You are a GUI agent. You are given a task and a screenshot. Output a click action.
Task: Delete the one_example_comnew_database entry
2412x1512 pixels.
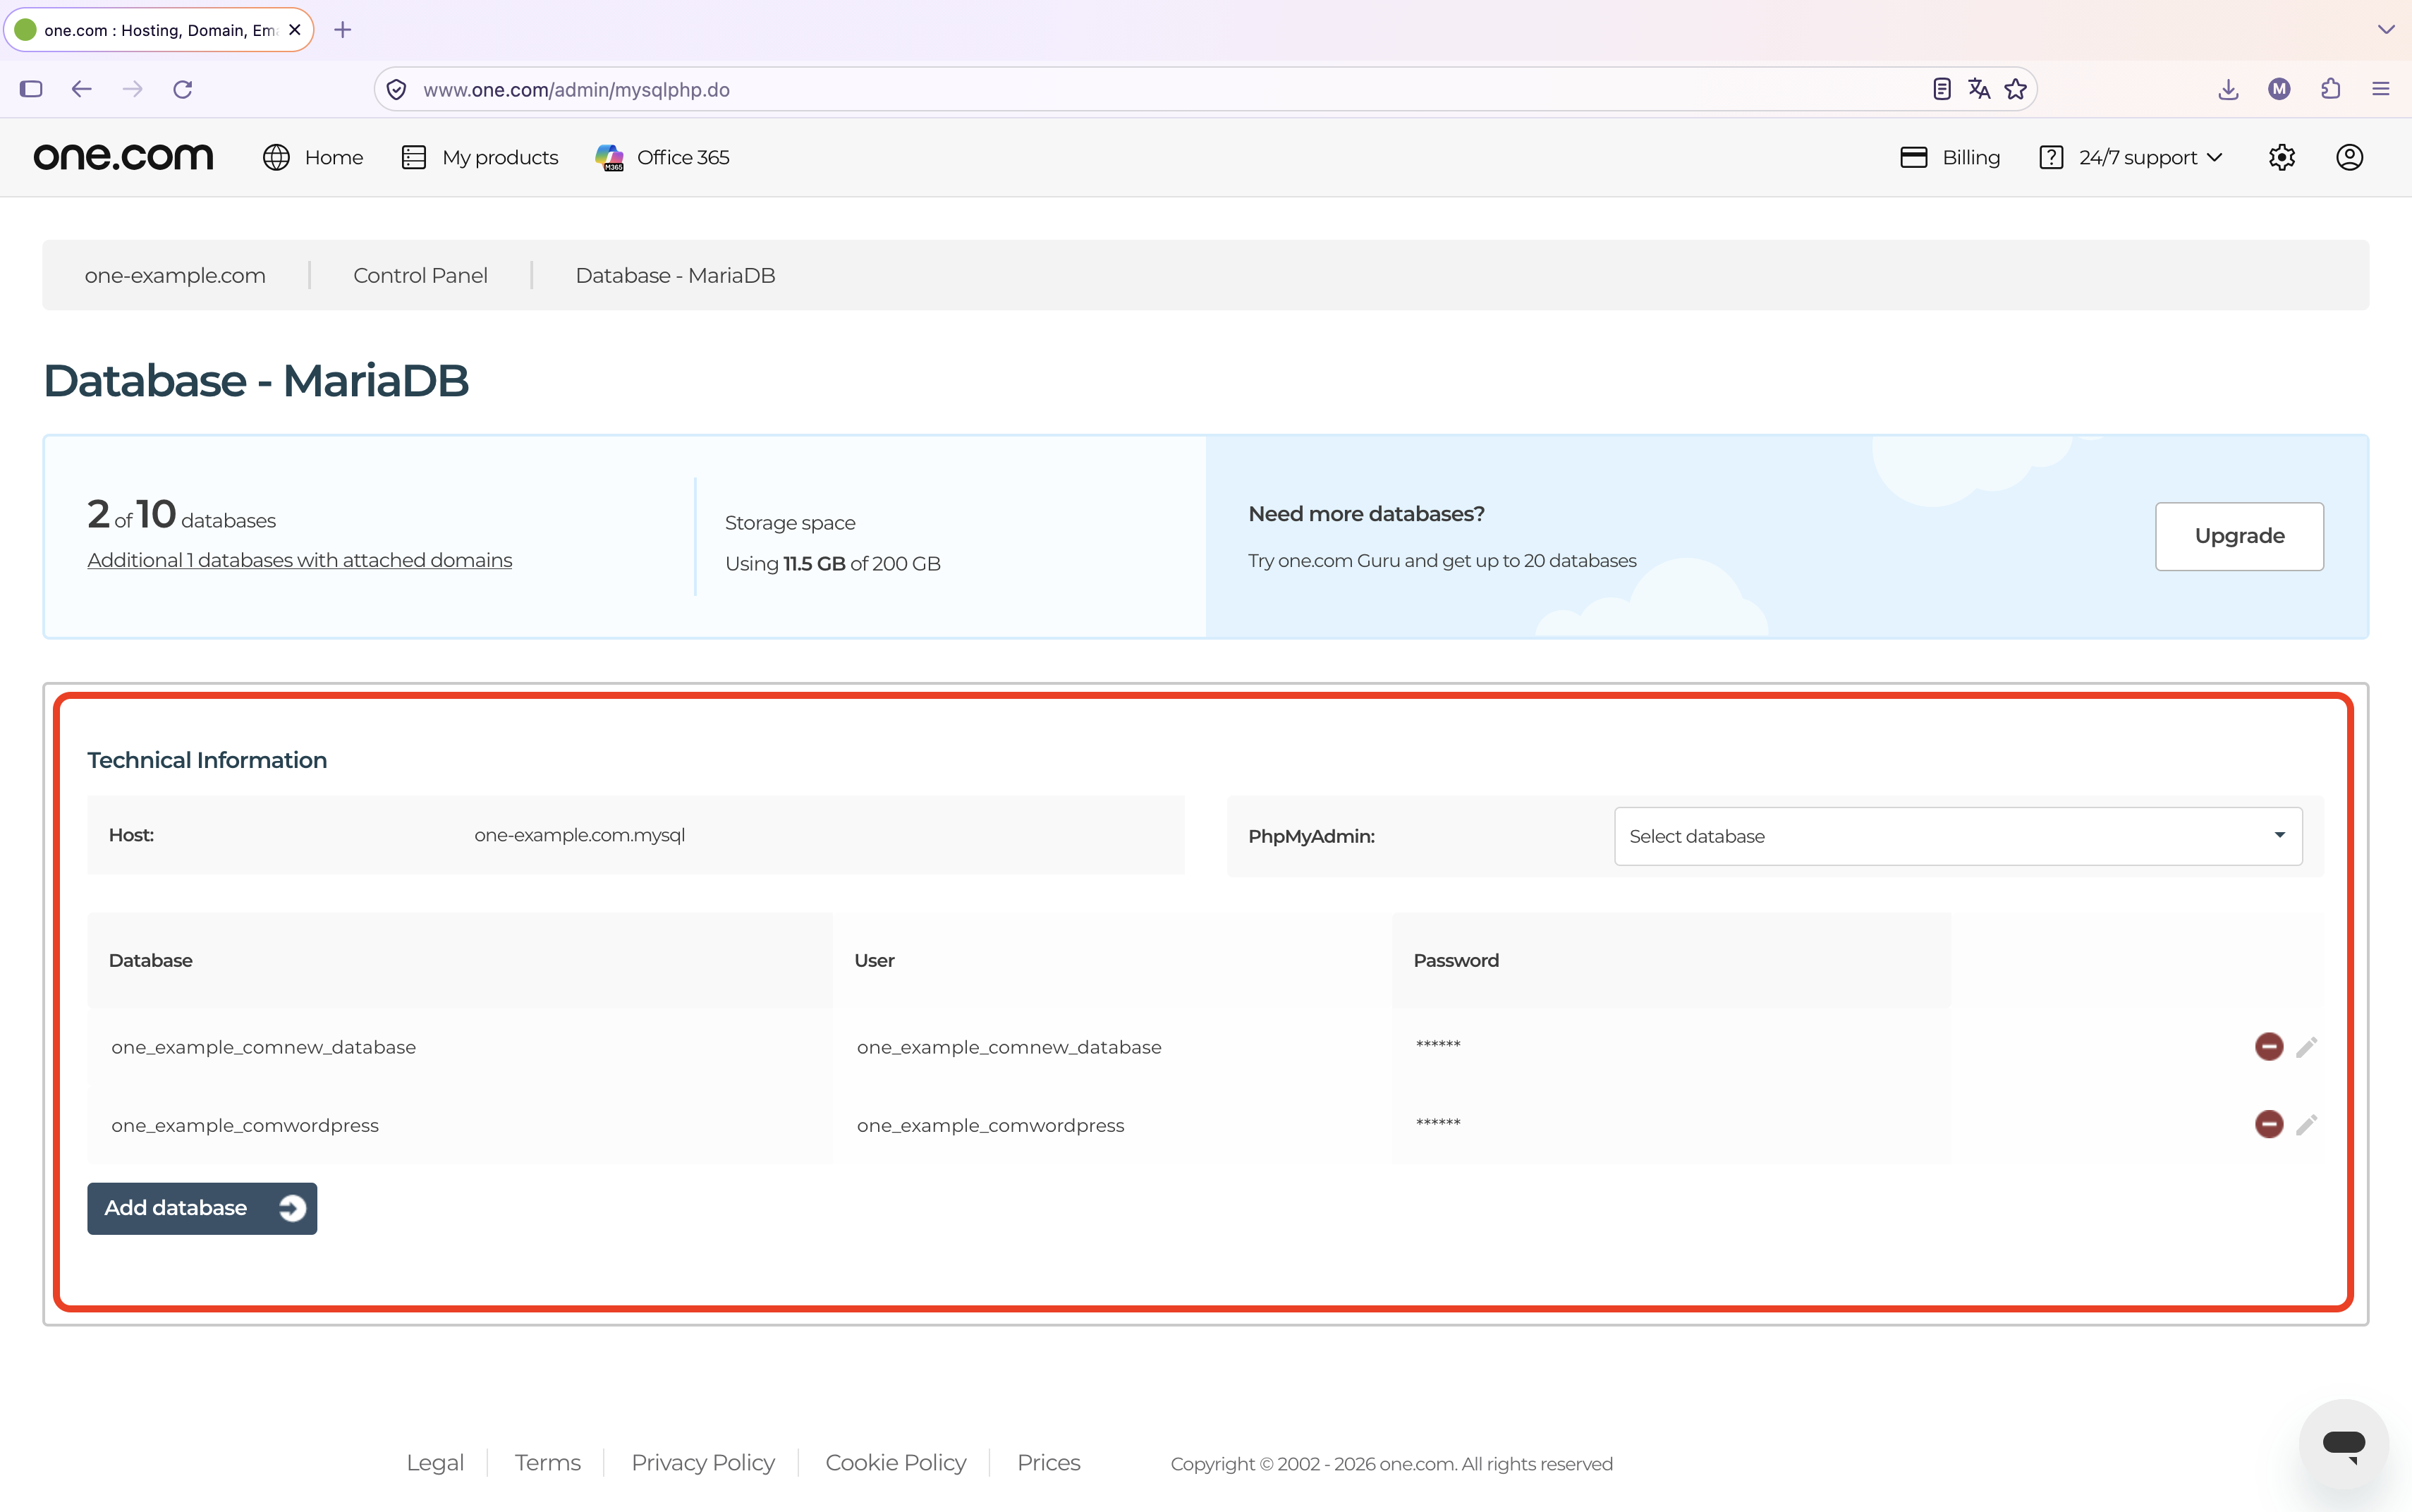(x=2268, y=1046)
